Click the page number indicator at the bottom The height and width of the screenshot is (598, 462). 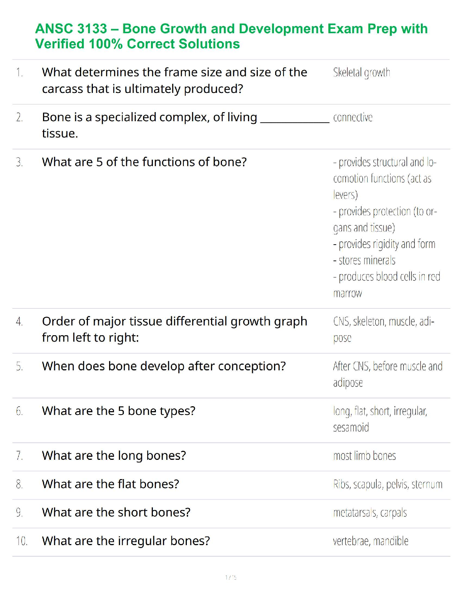click(231, 577)
